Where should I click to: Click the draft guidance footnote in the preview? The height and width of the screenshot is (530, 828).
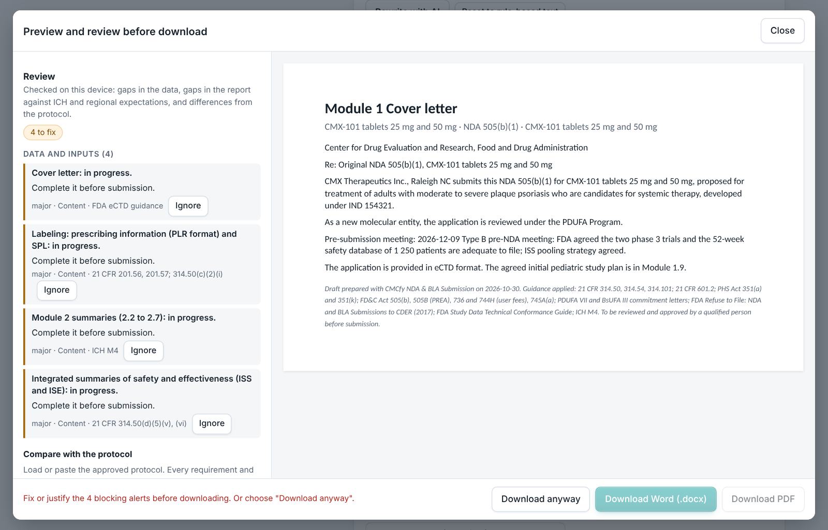coord(543,306)
